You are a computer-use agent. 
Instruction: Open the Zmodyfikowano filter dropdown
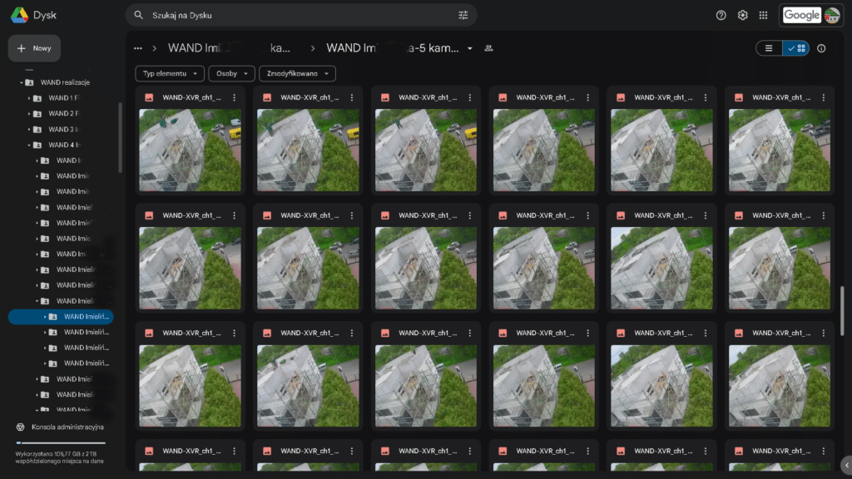(x=297, y=73)
